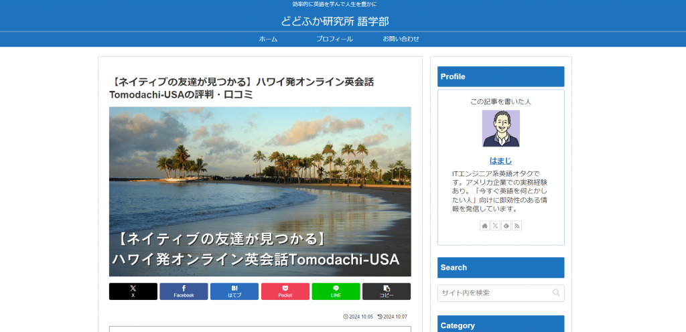
Task: Open the RSS feed icon
Action: (x=517, y=226)
